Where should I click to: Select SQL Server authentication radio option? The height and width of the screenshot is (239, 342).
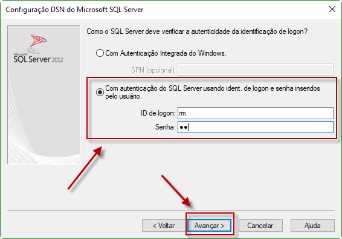pos(100,92)
